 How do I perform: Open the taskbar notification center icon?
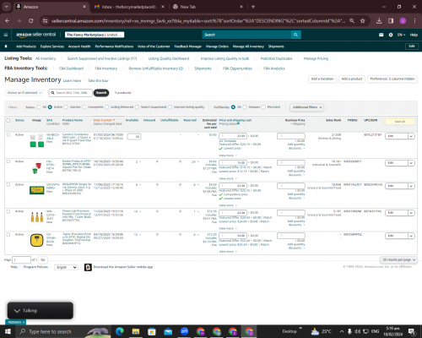point(411,331)
